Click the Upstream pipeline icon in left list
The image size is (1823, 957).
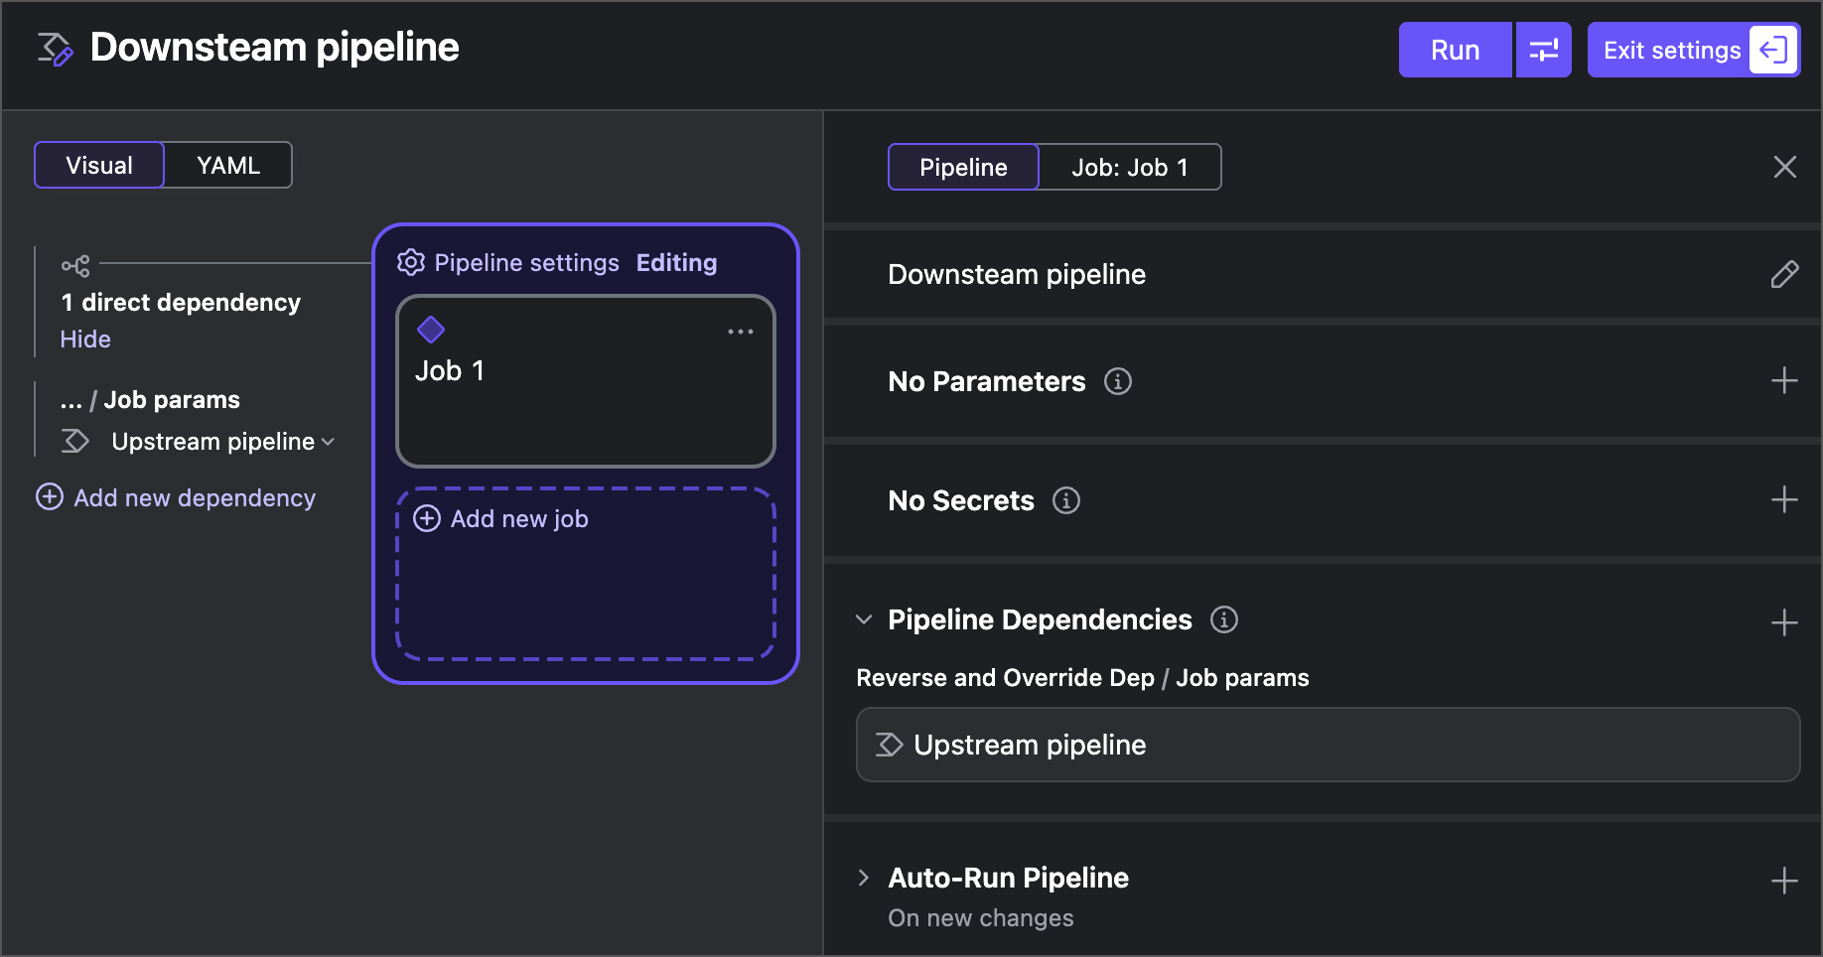75,441
